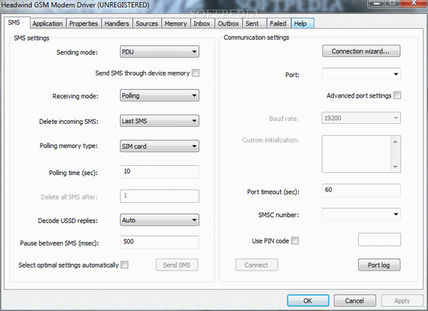Show the Failed tab

[x=278, y=23]
